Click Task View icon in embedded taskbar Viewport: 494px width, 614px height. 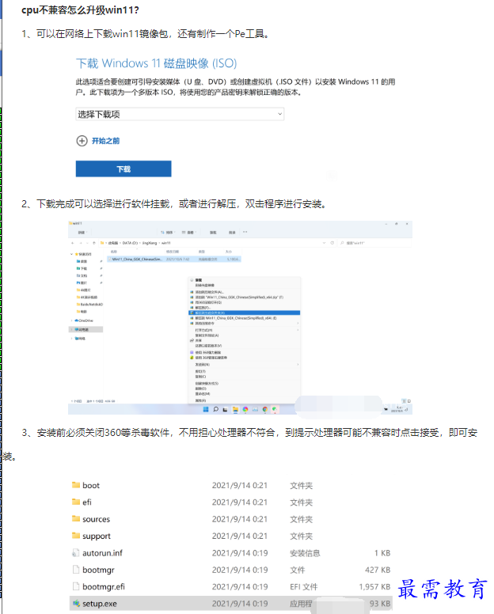(x=225, y=410)
